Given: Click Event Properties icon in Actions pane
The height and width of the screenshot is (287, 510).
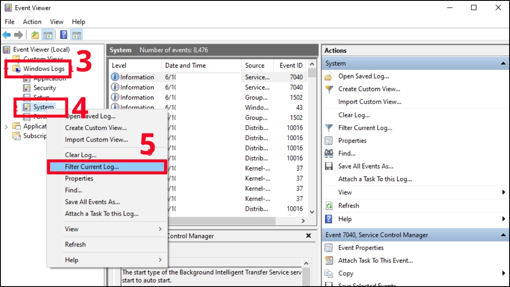Looking at the screenshot, I should coord(329,248).
